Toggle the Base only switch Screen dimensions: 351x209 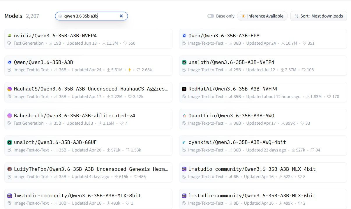pyautogui.click(x=211, y=16)
